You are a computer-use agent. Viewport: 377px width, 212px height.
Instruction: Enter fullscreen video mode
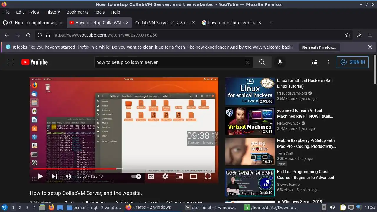(208, 176)
